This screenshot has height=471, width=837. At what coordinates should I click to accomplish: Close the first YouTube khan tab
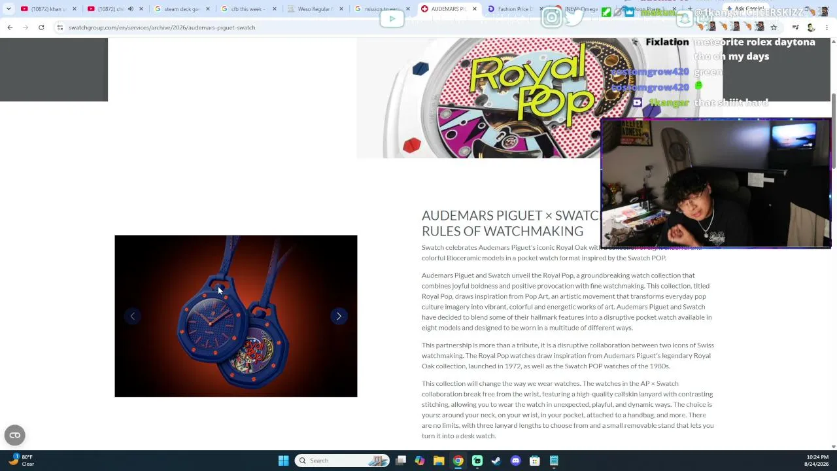pyautogui.click(x=75, y=9)
